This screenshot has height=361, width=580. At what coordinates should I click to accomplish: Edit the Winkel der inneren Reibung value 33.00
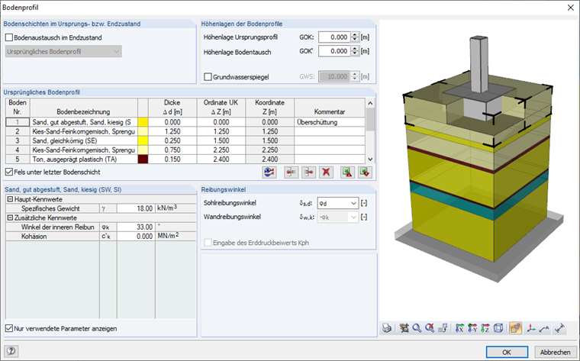pyautogui.click(x=136, y=227)
